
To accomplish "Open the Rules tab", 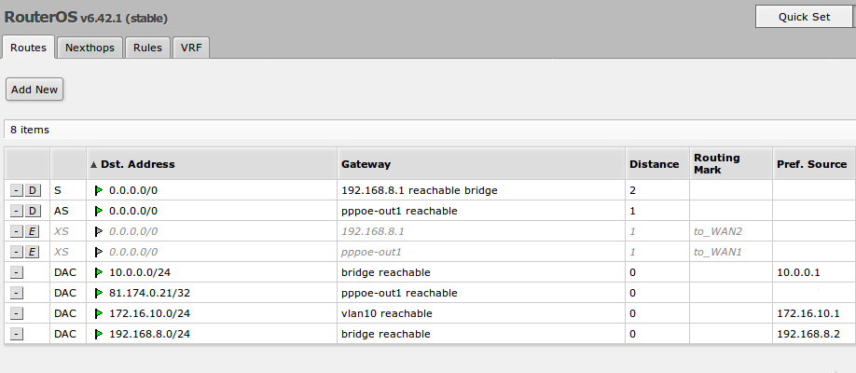I will 147,48.
